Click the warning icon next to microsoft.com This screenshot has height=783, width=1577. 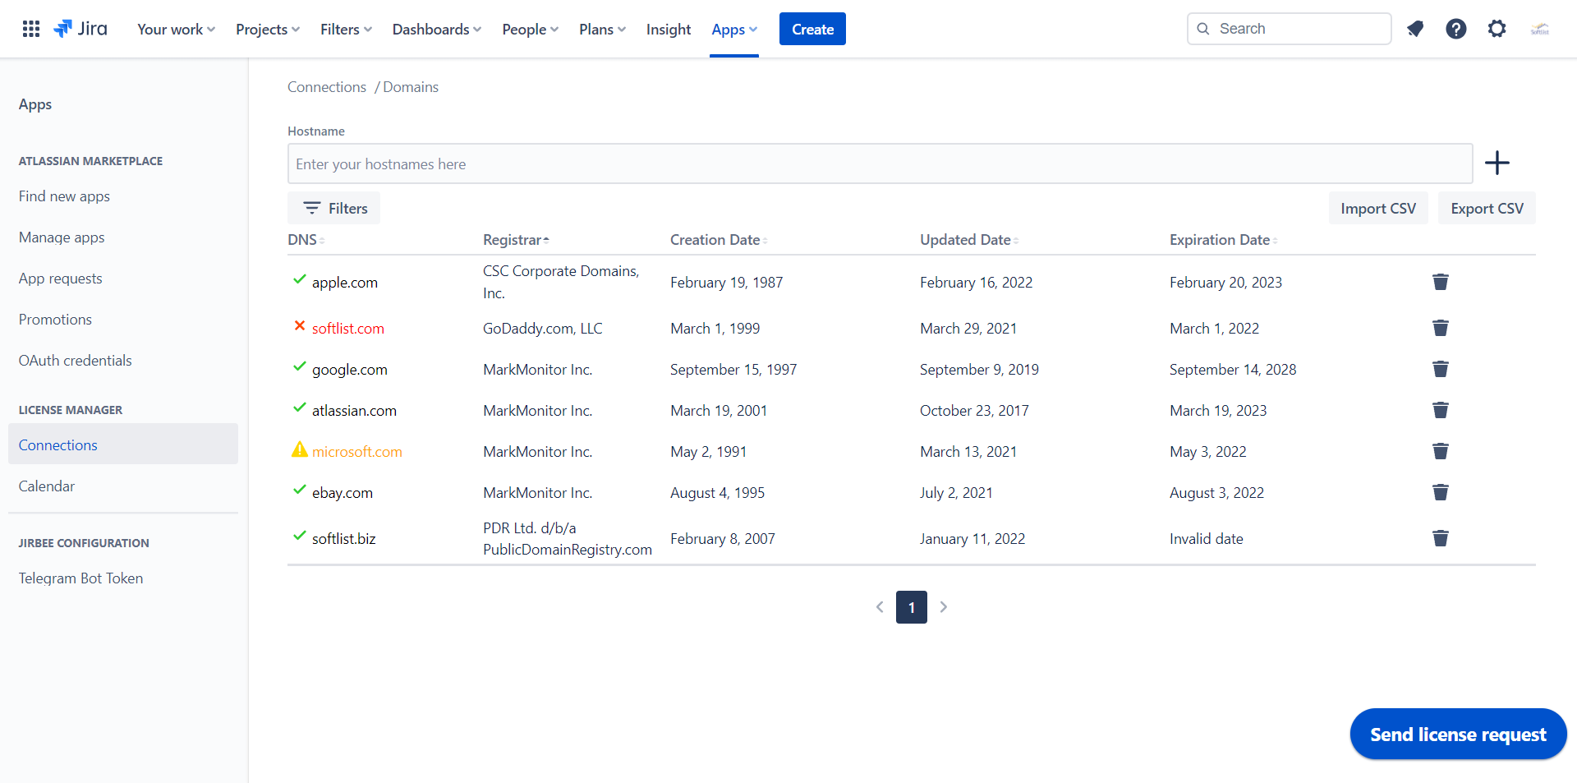point(298,450)
